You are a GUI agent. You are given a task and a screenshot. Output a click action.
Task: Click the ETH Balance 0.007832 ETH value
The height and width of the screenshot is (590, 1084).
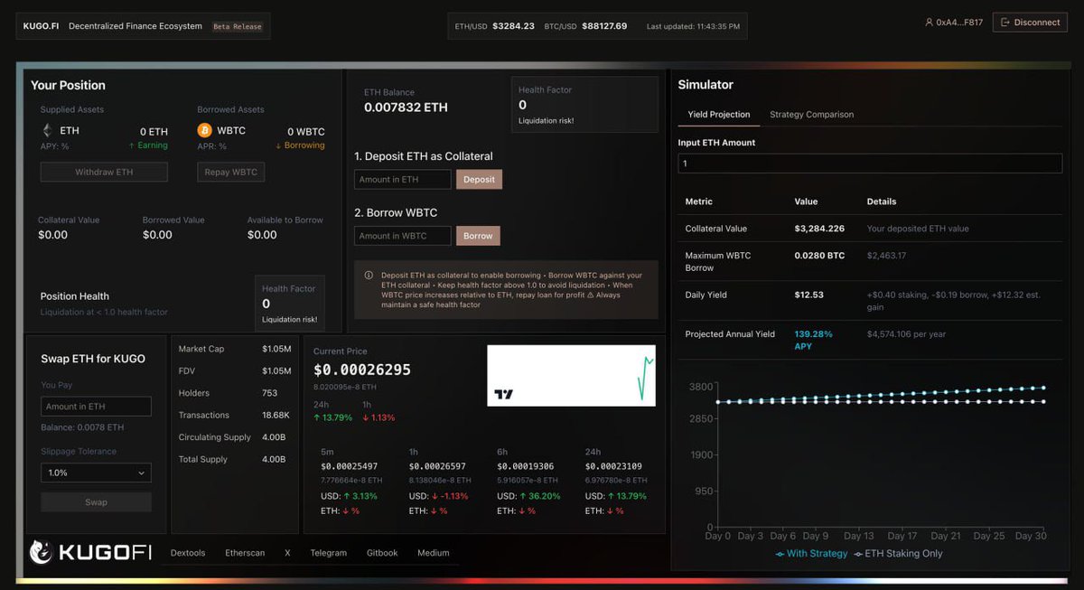coord(406,108)
